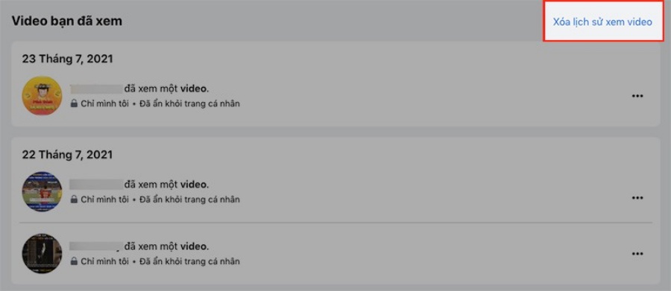
Task: Open three-dot menu beside soccer thumbnail entry
Action: pyautogui.click(x=637, y=198)
